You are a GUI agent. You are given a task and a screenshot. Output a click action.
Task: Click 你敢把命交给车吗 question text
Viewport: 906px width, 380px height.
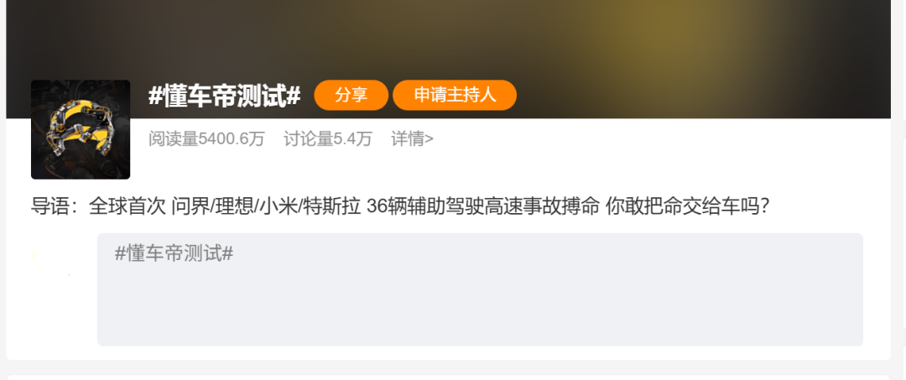pos(682,206)
